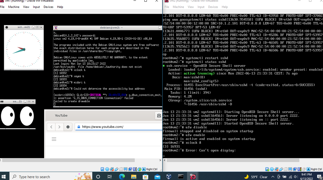The image size is (323, 180).
Task: Click network adapter icon in vm2 status bar
Action: (x=276, y=169)
